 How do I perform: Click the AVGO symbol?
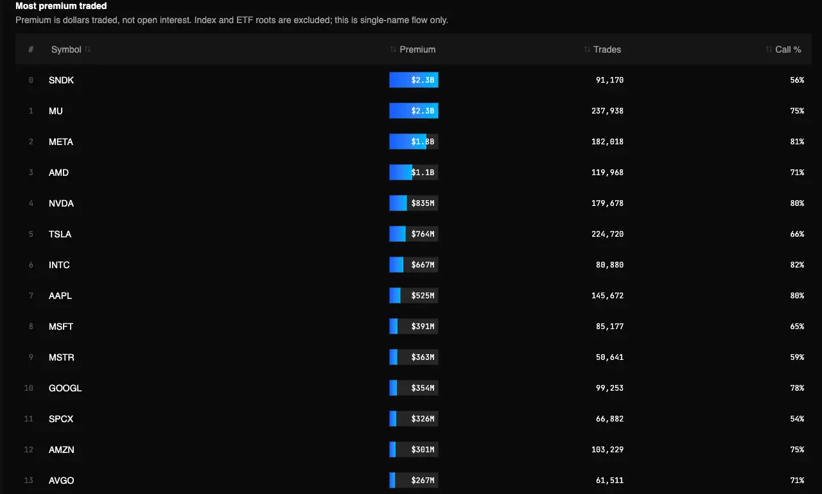coord(62,481)
